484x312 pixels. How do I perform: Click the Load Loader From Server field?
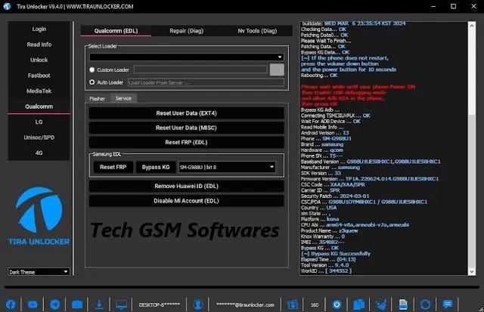click(206, 82)
